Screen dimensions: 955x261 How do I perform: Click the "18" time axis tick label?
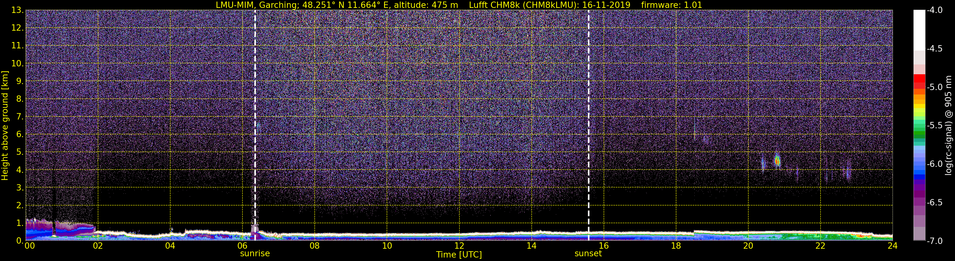click(676, 246)
